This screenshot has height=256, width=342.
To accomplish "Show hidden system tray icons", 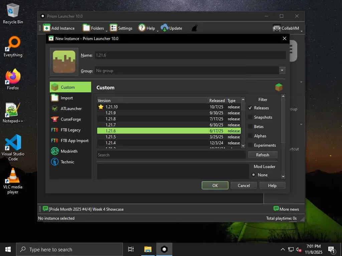I will (x=283, y=249).
